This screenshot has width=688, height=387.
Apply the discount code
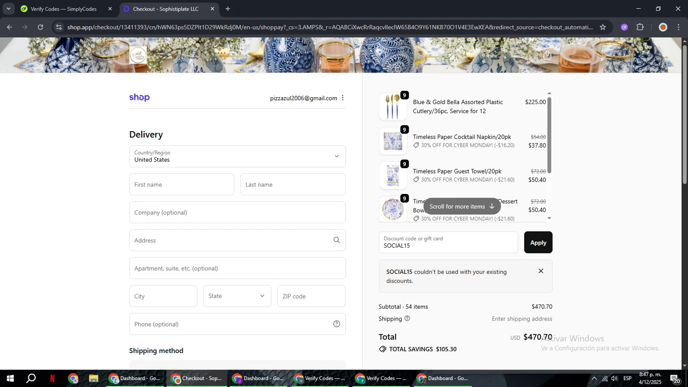point(538,242)
